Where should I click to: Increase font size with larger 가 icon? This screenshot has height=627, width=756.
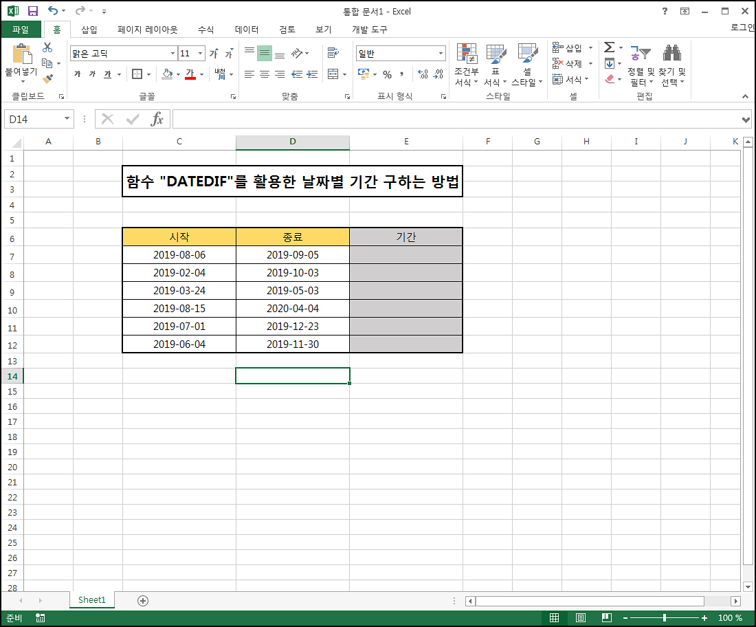click(214, 54)
